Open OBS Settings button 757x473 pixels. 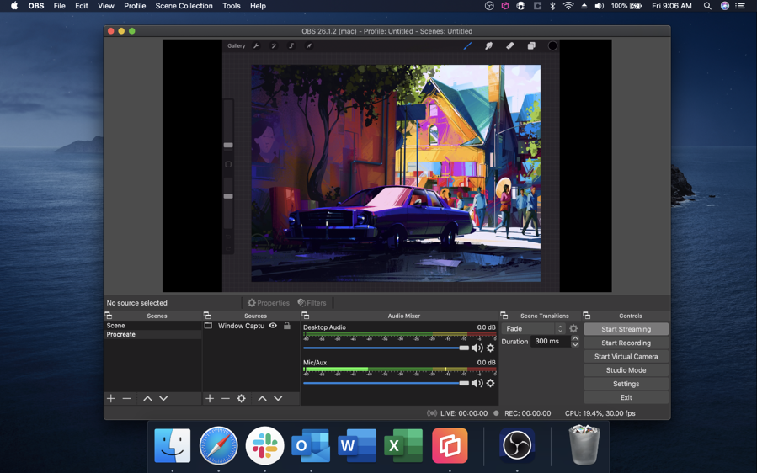626,384
